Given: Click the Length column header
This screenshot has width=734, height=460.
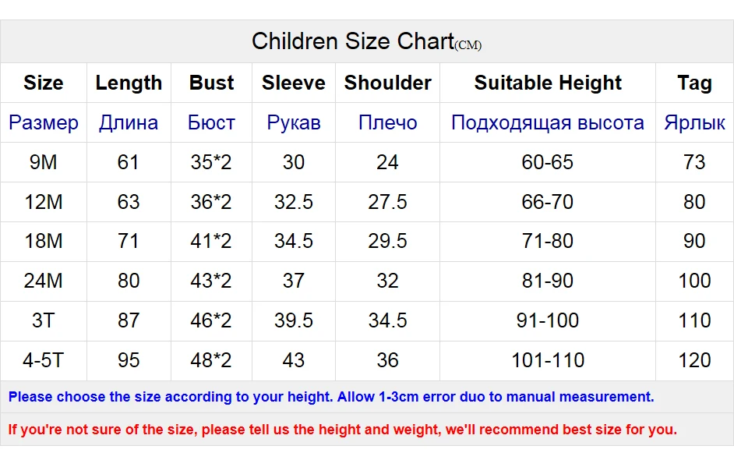Looking at the screenshot, I should 129,83.
